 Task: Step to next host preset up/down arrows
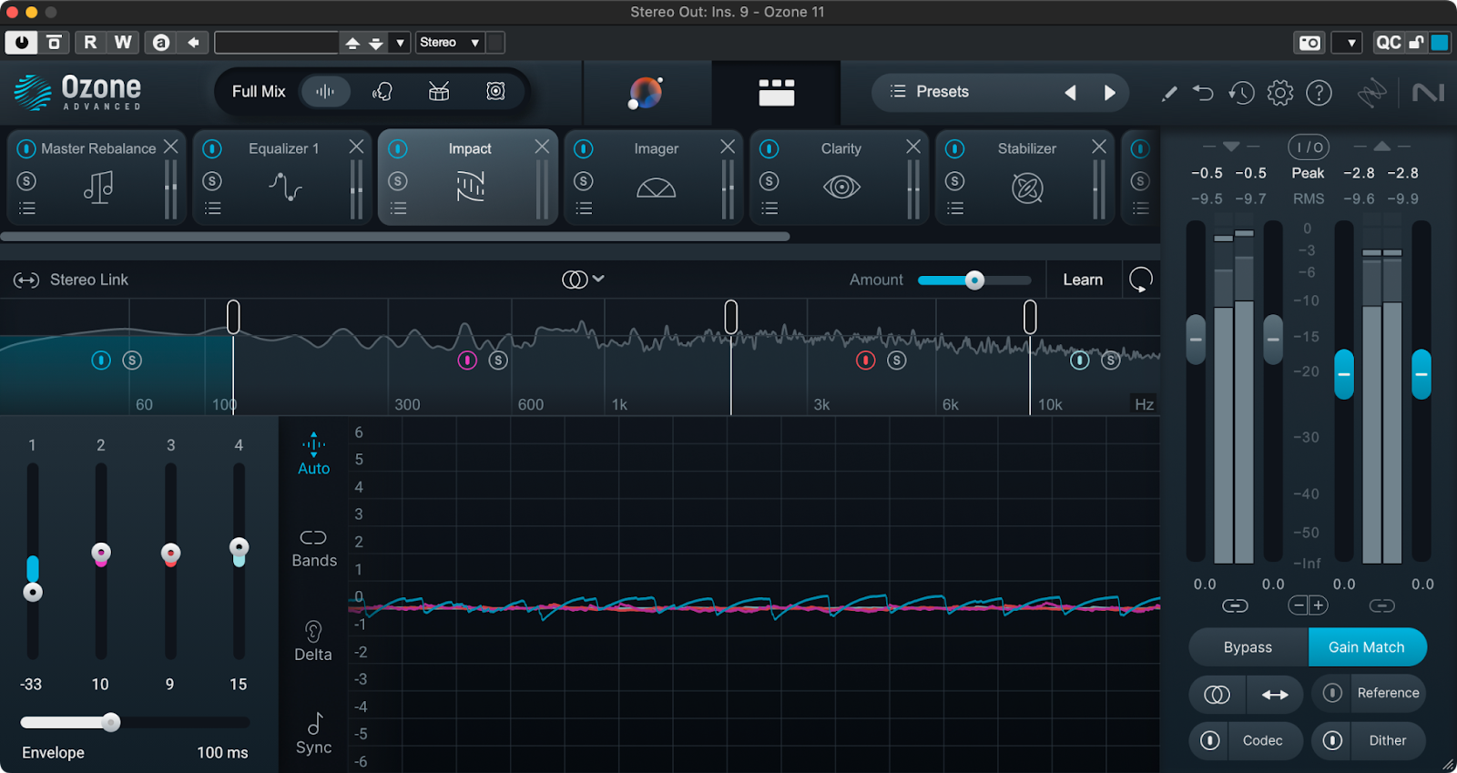tap(363, 43)
